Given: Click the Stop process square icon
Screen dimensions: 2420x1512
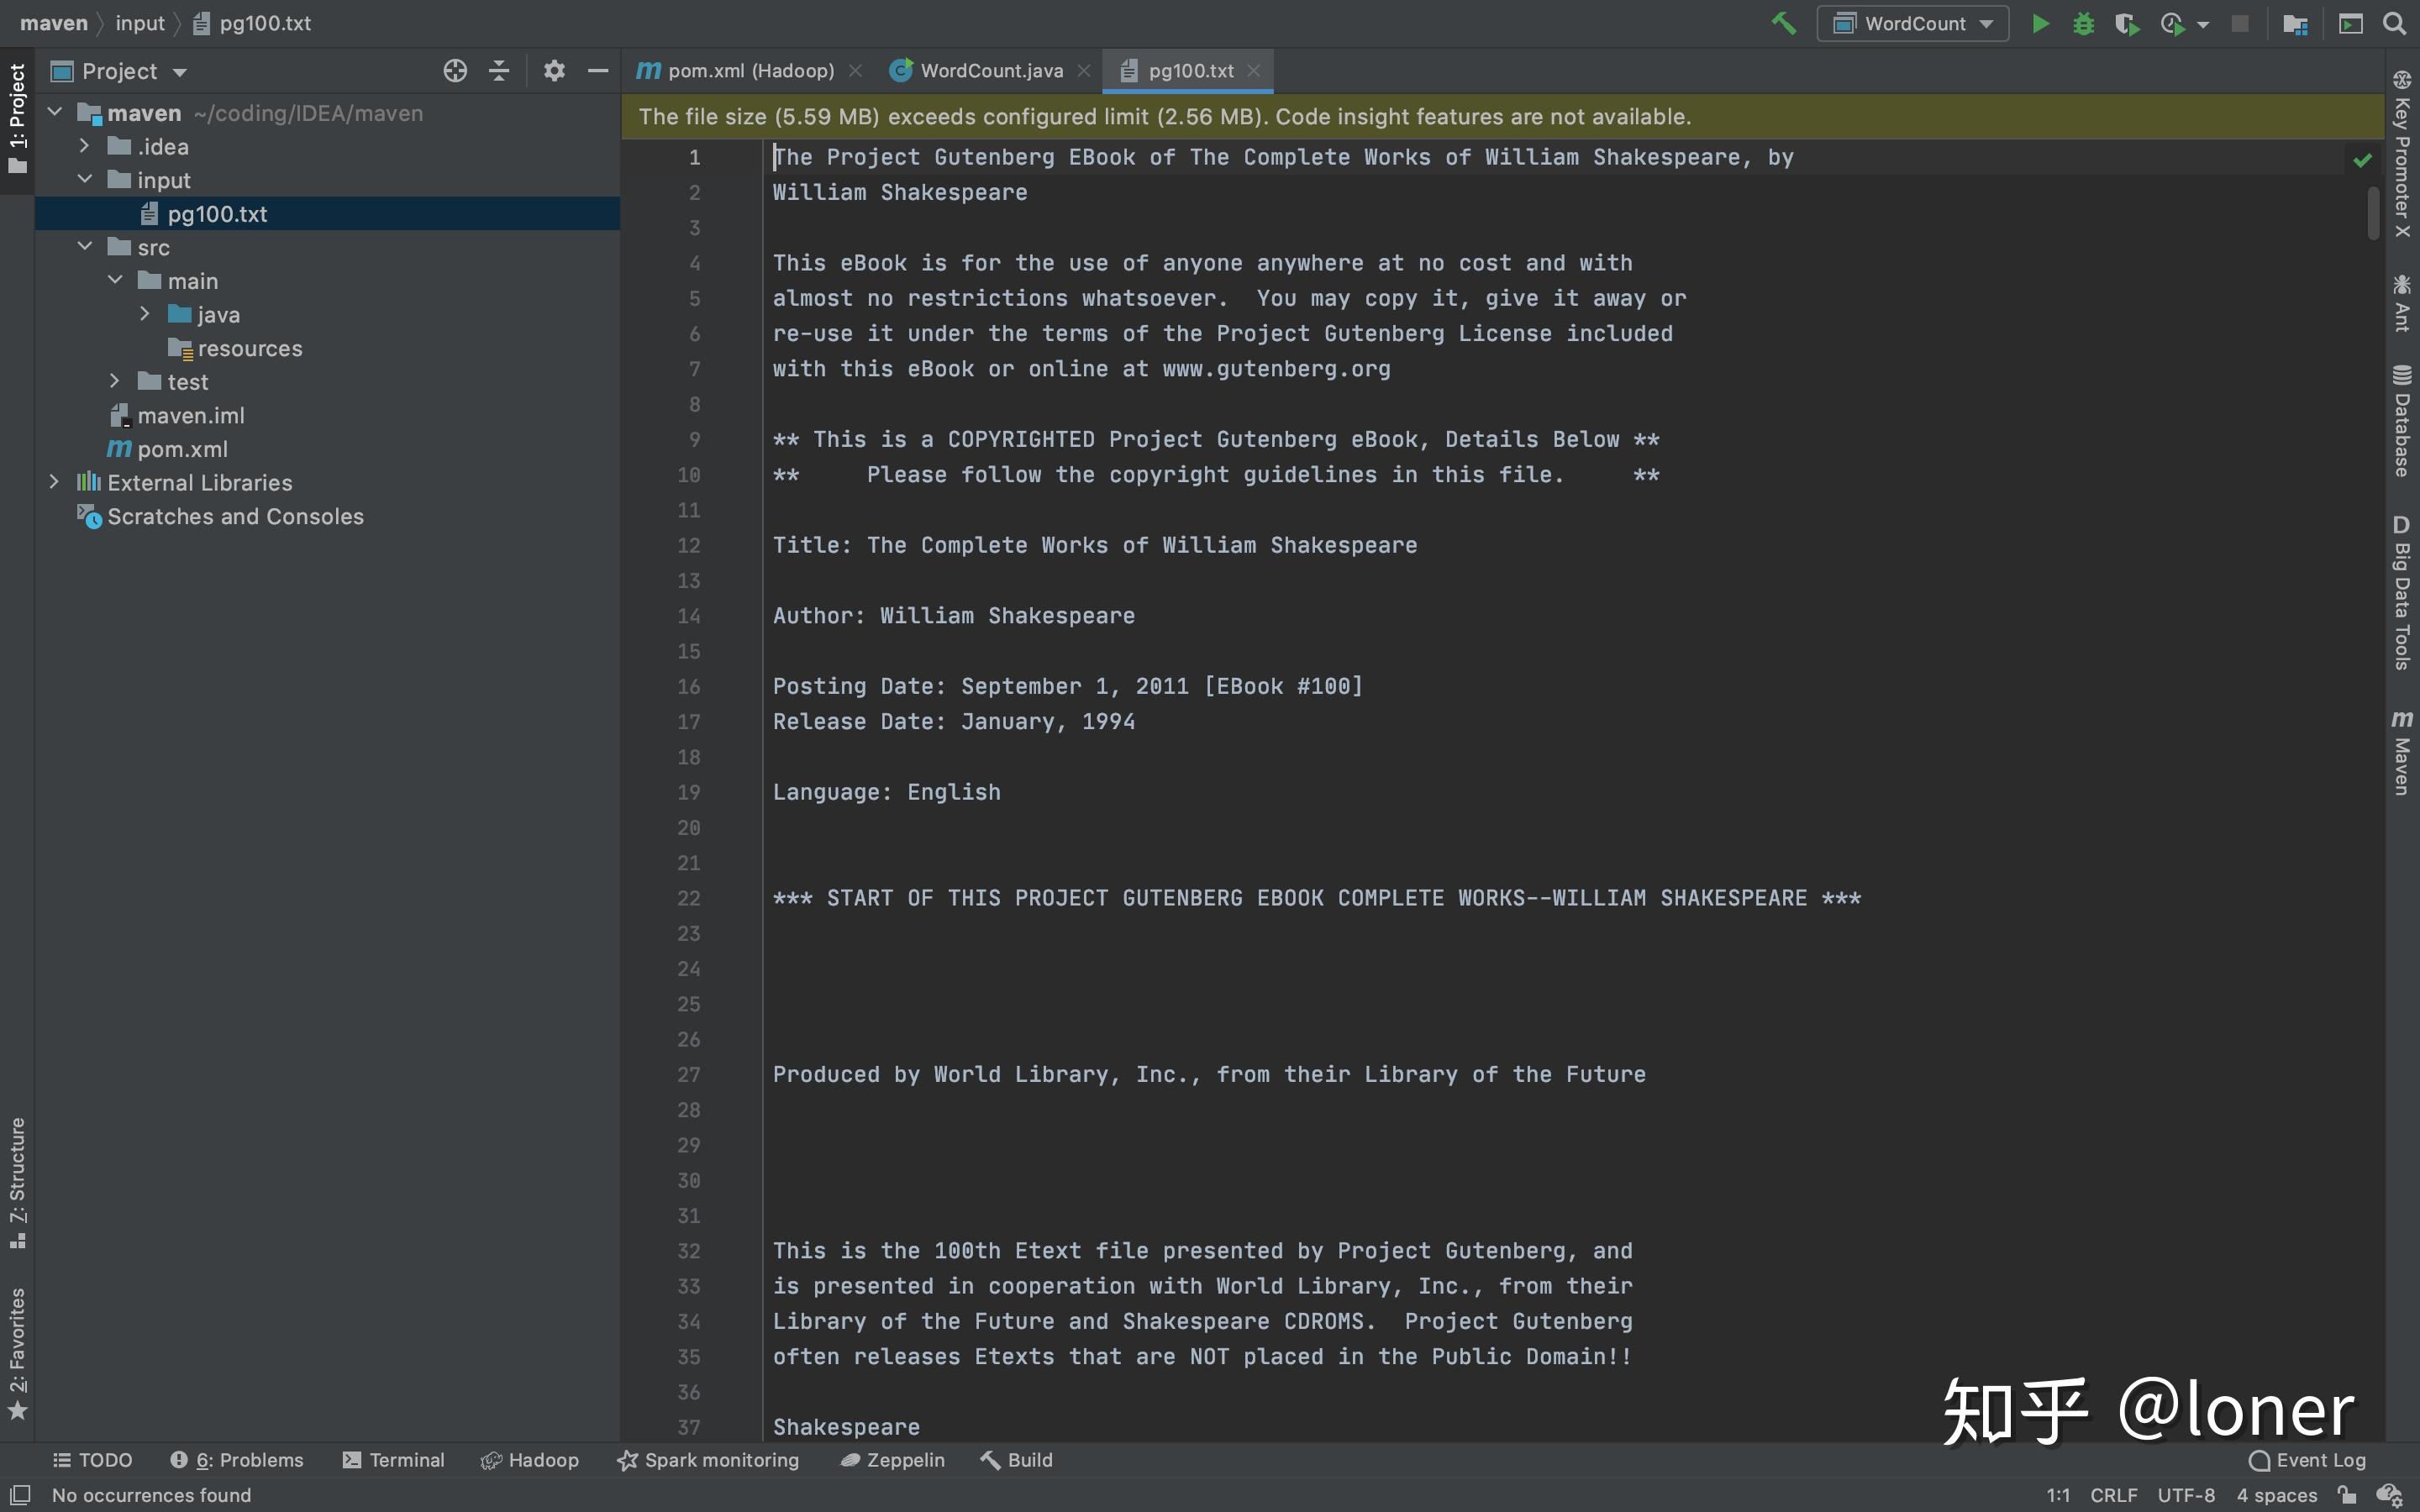Looking at the screenshot, I should click(2240, 23).
